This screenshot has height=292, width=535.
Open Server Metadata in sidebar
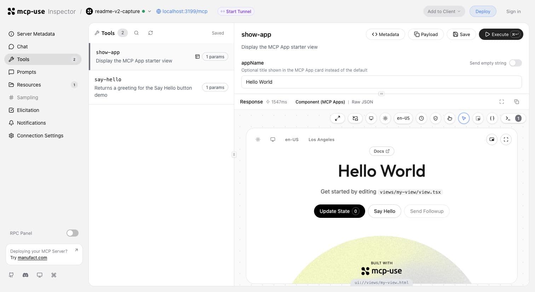43,34
